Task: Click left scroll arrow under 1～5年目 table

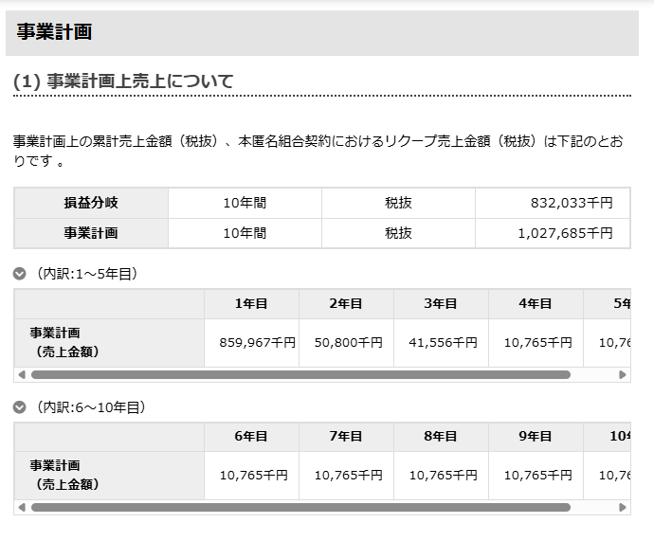Action: pyautogui.click(x=22, y=375)
